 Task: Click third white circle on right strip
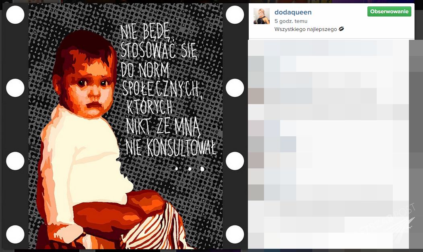[x=235, y=161]
